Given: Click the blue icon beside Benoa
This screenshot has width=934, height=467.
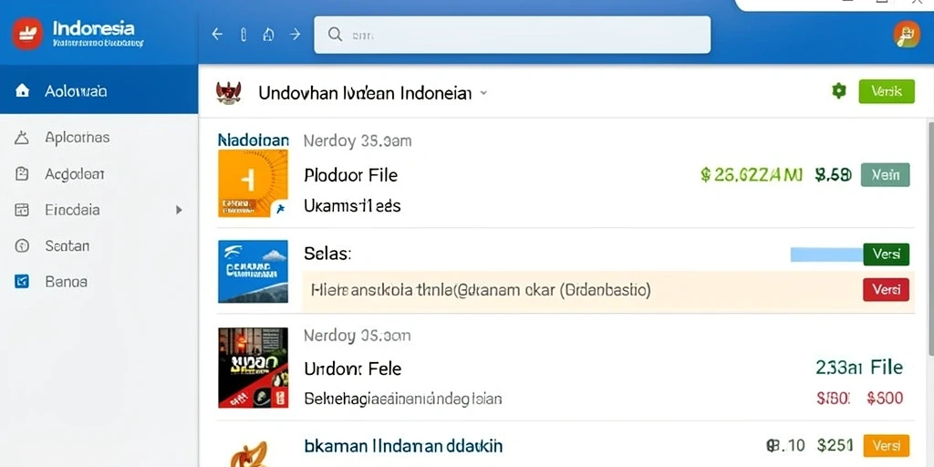Looking at the screenshot, I should [x=22, y=281].
